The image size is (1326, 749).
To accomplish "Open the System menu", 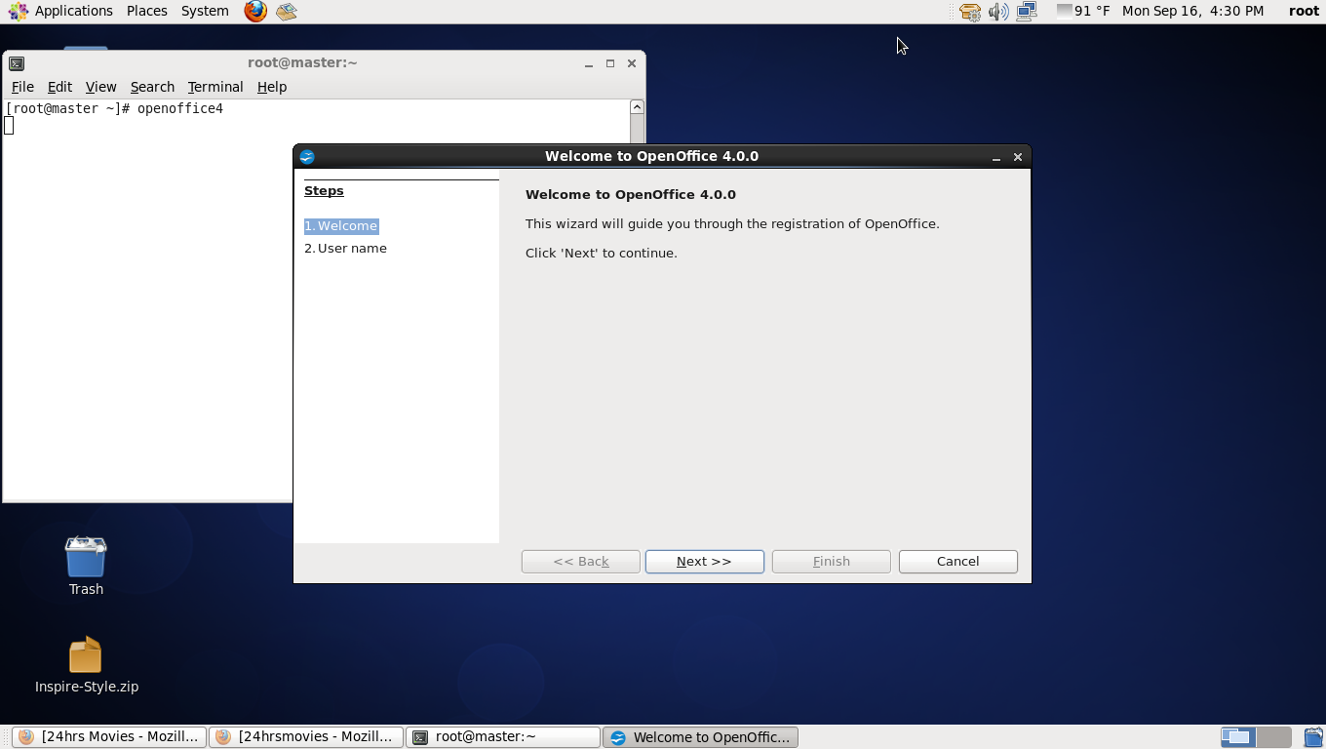I will pyautogui.click(x=205, y=12).
